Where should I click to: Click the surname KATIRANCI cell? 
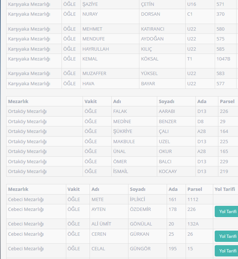click(x=152, y=29)
